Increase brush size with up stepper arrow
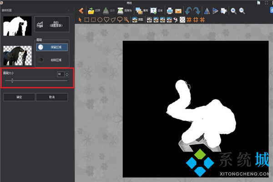The width and height of the screenshot is (273, 182). click(x=67, y=72)
